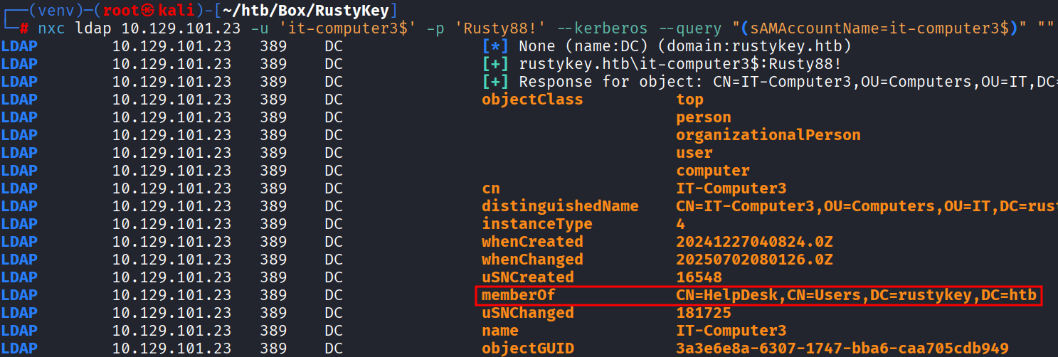Click the memberOf attribute name
Viewport: 1058px width, 357px height.
pyautogui.click(x=517, y=295)
